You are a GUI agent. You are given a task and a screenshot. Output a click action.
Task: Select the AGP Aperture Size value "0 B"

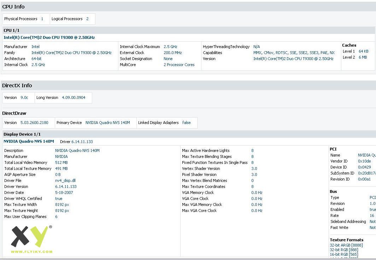pos(58,175)
